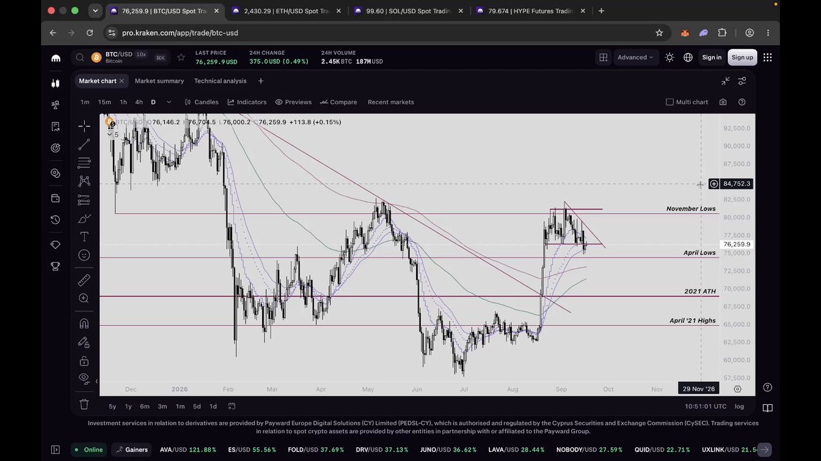Open market search magnifier icon
The width and height of the screenshot is (821, 461).
[x=80, y=57]
